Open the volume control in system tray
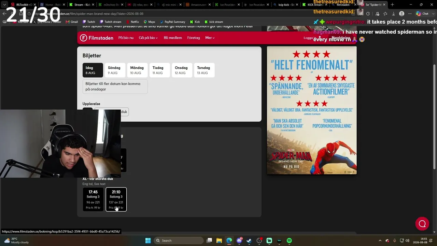This screenshot has height=246, width=437. coord(408,241)
